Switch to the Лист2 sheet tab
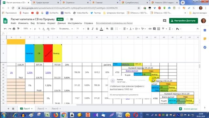The image size is (209, 118). click(x=41, y=108)
